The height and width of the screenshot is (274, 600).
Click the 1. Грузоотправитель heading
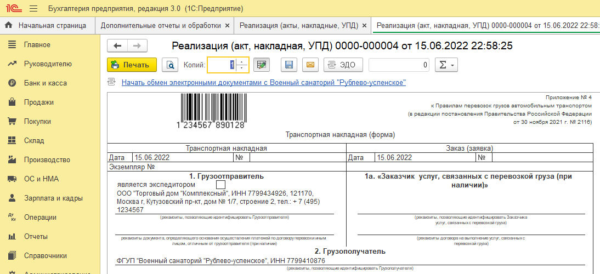point(227,176)
